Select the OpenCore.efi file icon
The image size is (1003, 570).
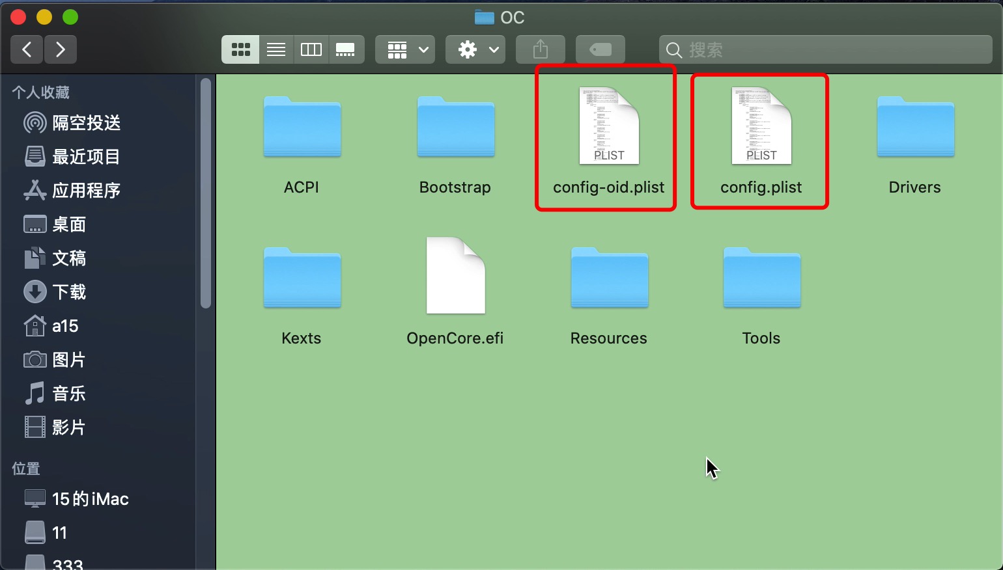[x=455, y=276]
